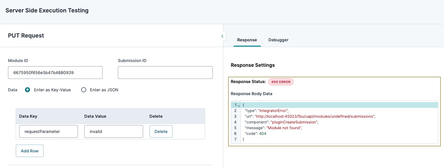Click into the empty Submission ID field
The height and width of the screenshot is (168, 444).
coord(165,73)
